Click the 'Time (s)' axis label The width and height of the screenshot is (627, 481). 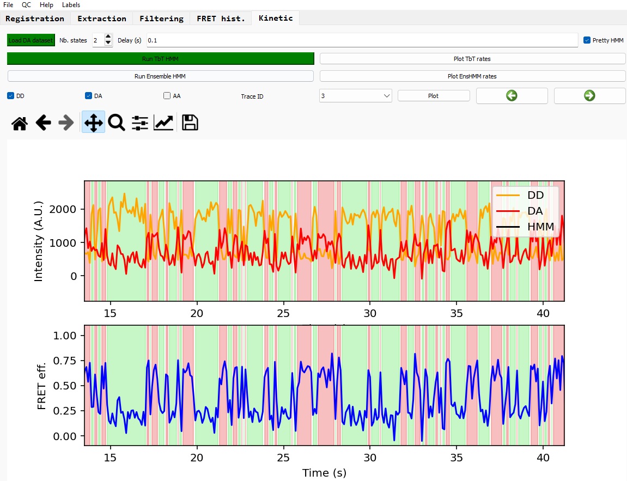point(324,473)
